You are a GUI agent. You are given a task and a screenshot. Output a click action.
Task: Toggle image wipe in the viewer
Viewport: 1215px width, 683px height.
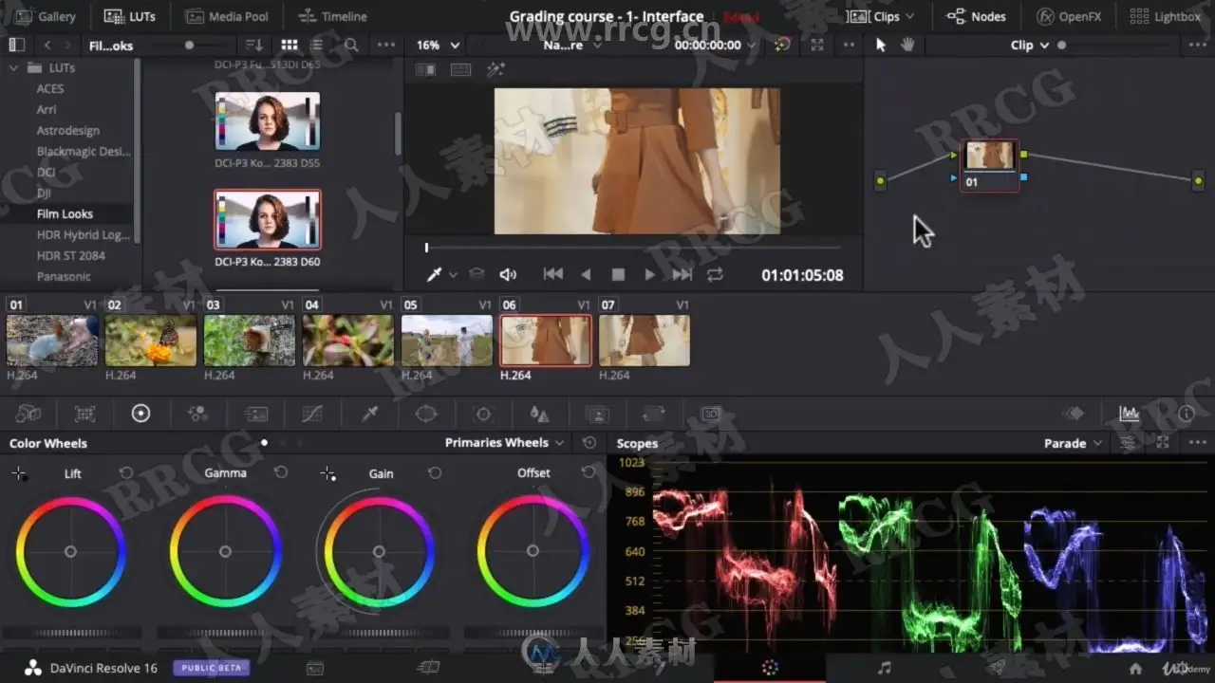click(x=426, y=69)
